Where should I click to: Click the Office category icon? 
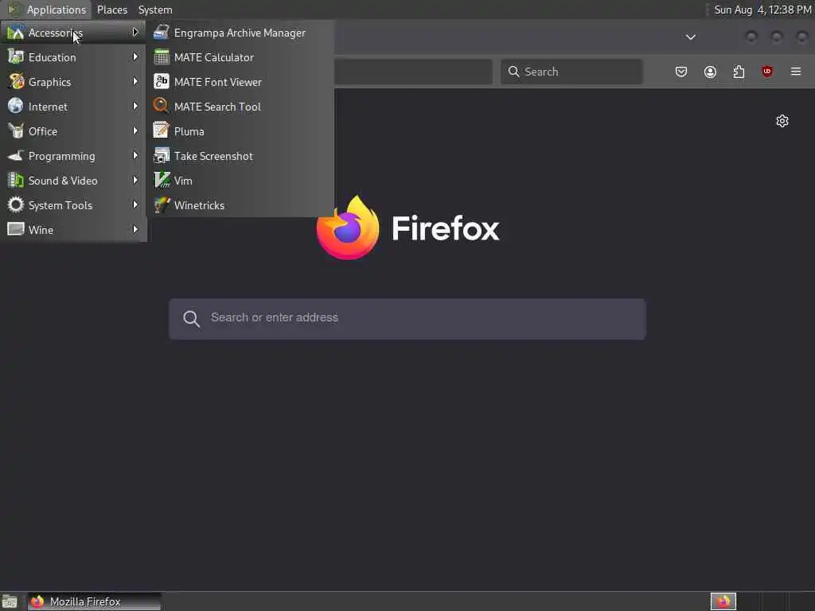(x=16, y=130)
